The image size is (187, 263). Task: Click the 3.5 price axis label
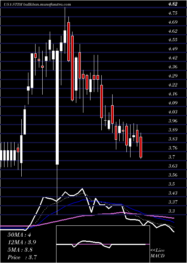pos(171,184)
